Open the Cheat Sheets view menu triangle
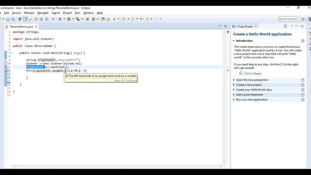The image size is (311, 175). point(292,26)
